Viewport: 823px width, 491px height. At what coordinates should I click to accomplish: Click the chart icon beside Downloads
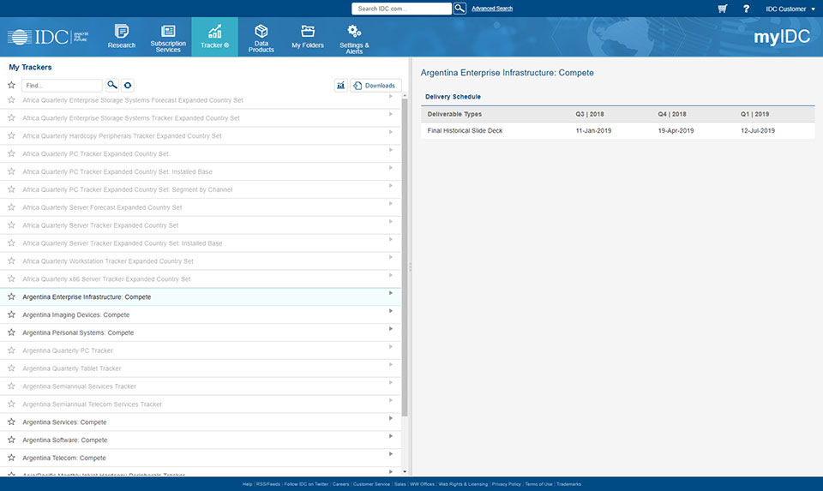pyautogui.click(x=340, y=85)
